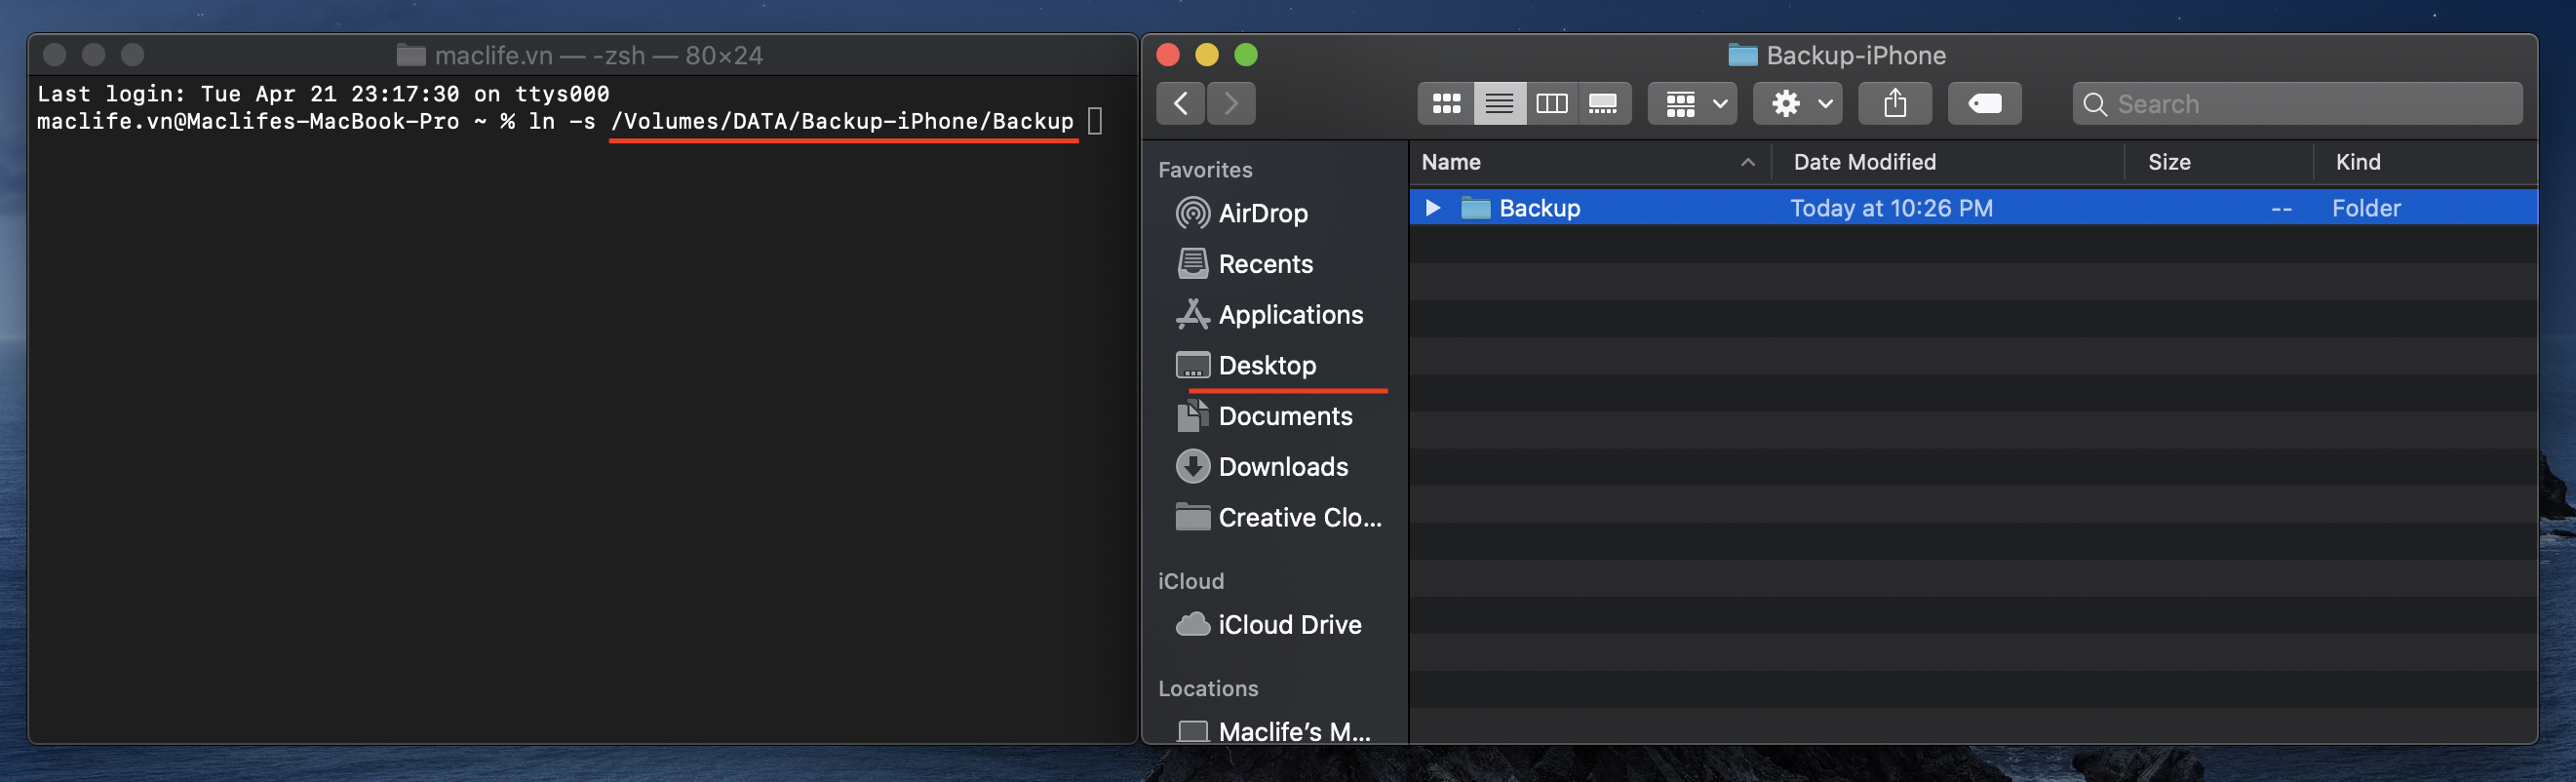Sort files by Name column header
The height and width of the screenshot is (782, 2576).
[x=1451, y=162]
